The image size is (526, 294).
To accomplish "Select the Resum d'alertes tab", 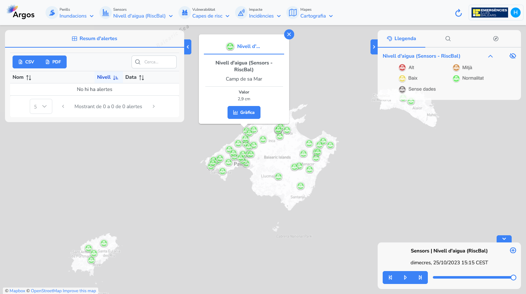I will click(95, 38).
